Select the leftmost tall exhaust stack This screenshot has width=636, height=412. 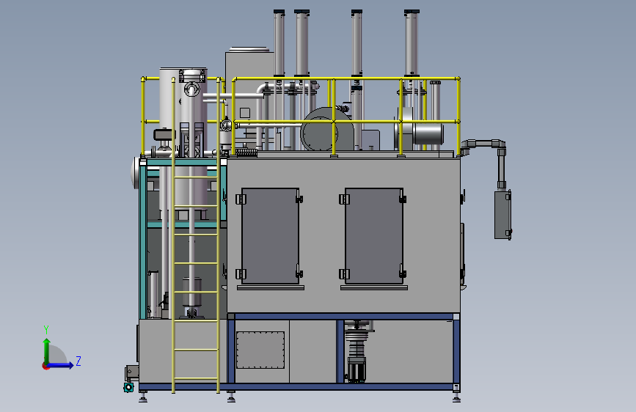pos(279,43)
